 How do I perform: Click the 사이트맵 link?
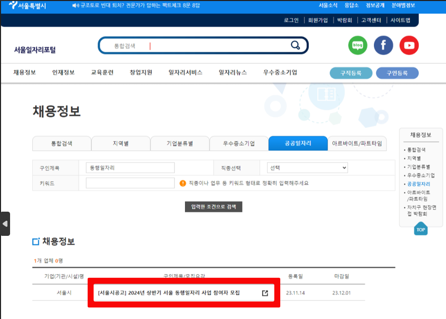401,20
